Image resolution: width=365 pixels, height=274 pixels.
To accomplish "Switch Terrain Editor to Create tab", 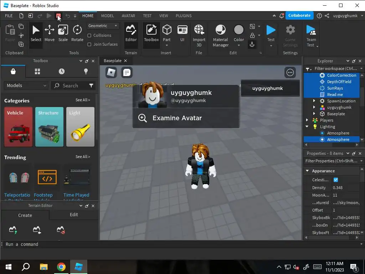I will [x=25, y=215].
